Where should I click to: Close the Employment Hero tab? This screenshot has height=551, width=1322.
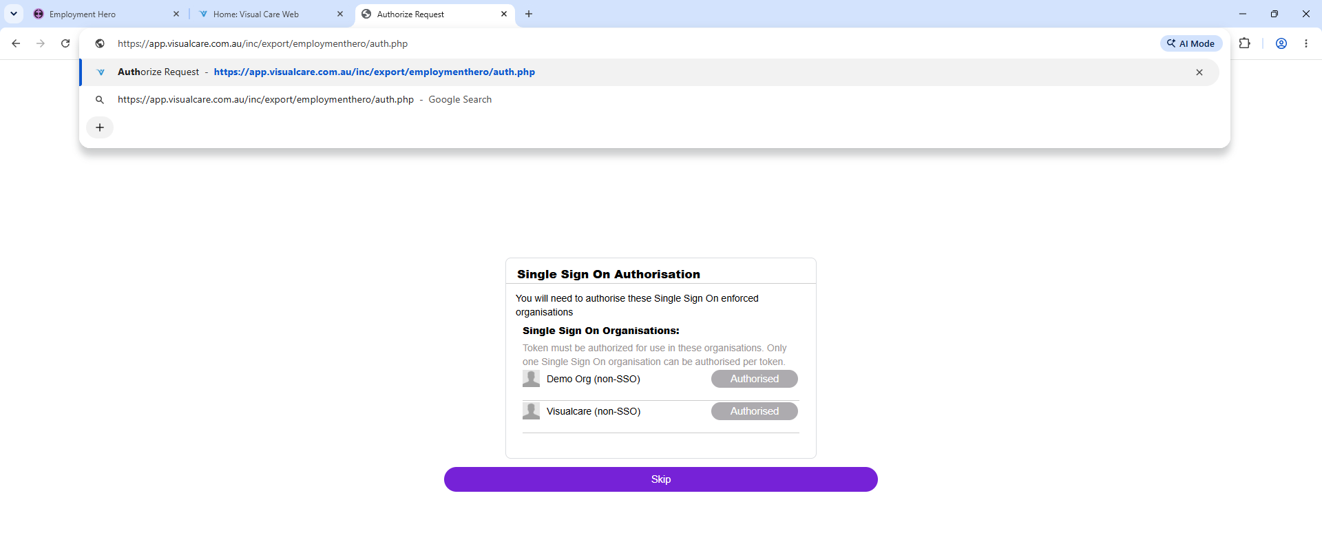tap(176, 14)
